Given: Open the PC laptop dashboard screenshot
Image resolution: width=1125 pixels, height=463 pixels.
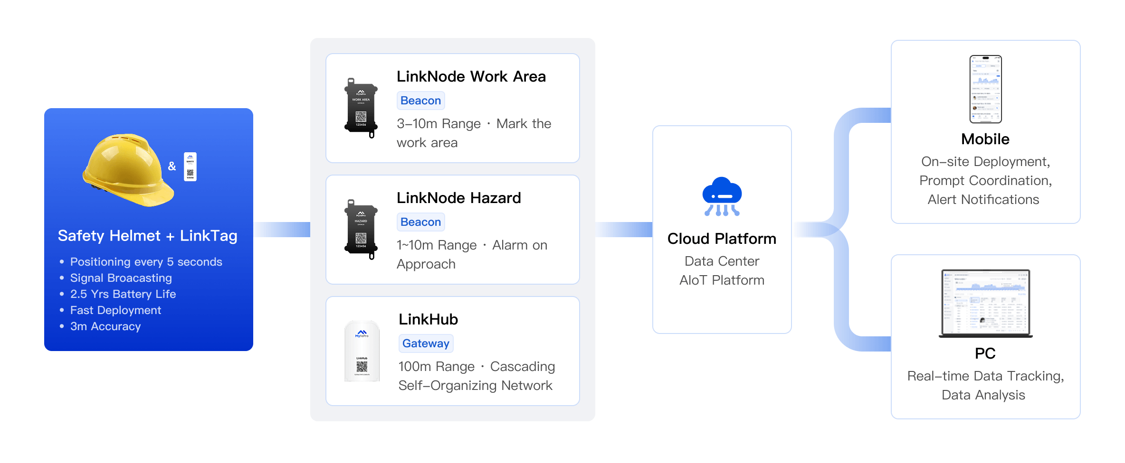Looking at the screenshot, I should pyautogui.click(x=985, y=304).
